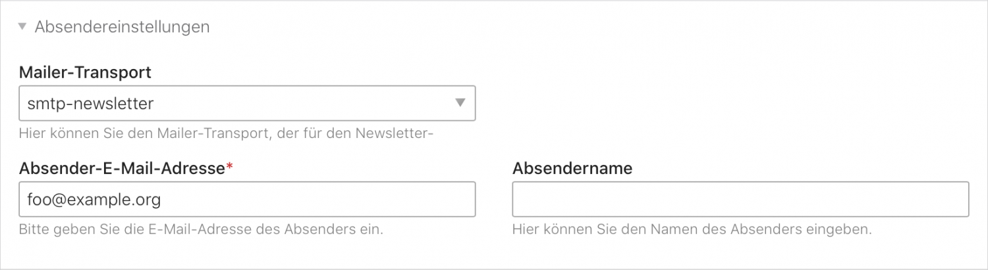Image resolution: width=988 pixels, height=270 pixels.
Task: Click the smtp-newsletter value text
Action: [90, 103]
